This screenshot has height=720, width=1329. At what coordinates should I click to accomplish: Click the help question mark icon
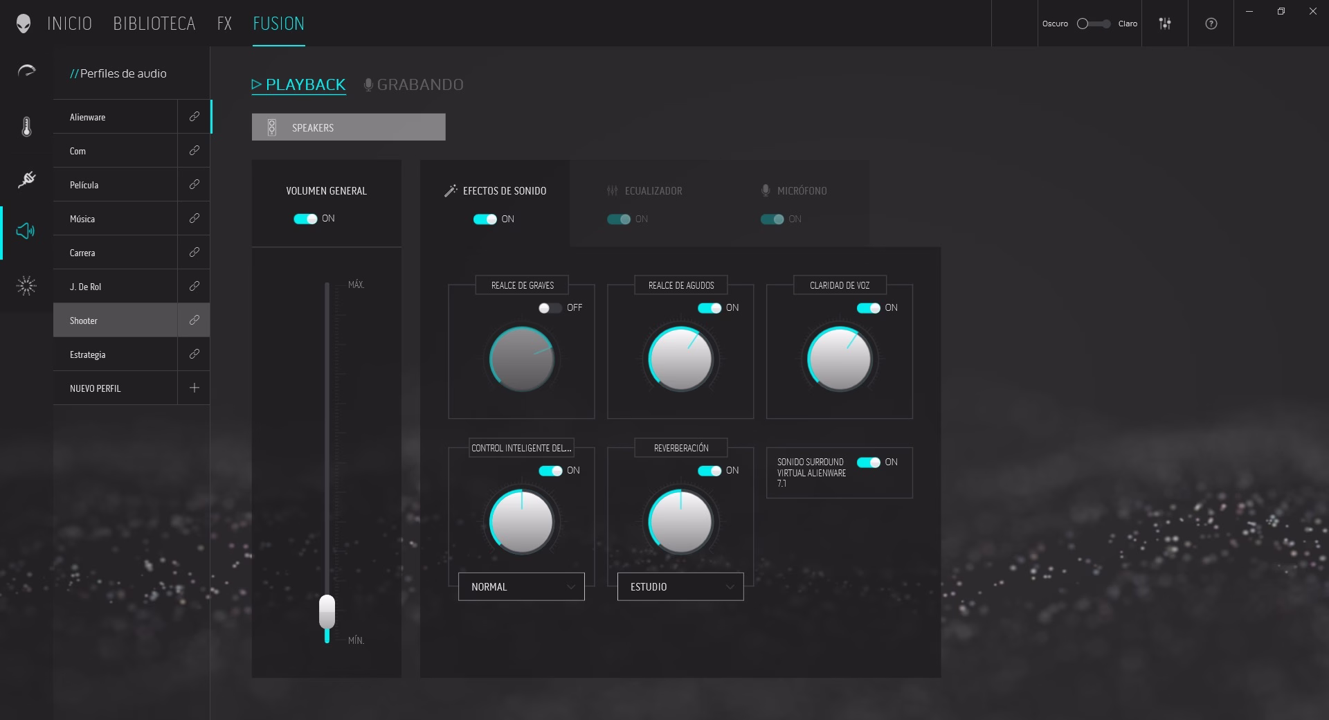[x=1211, y=24]
